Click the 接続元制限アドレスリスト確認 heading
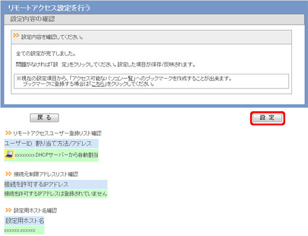 point(46,174)
